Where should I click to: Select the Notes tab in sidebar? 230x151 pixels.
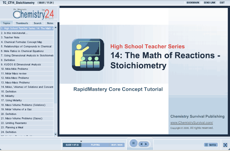[50, 23]
